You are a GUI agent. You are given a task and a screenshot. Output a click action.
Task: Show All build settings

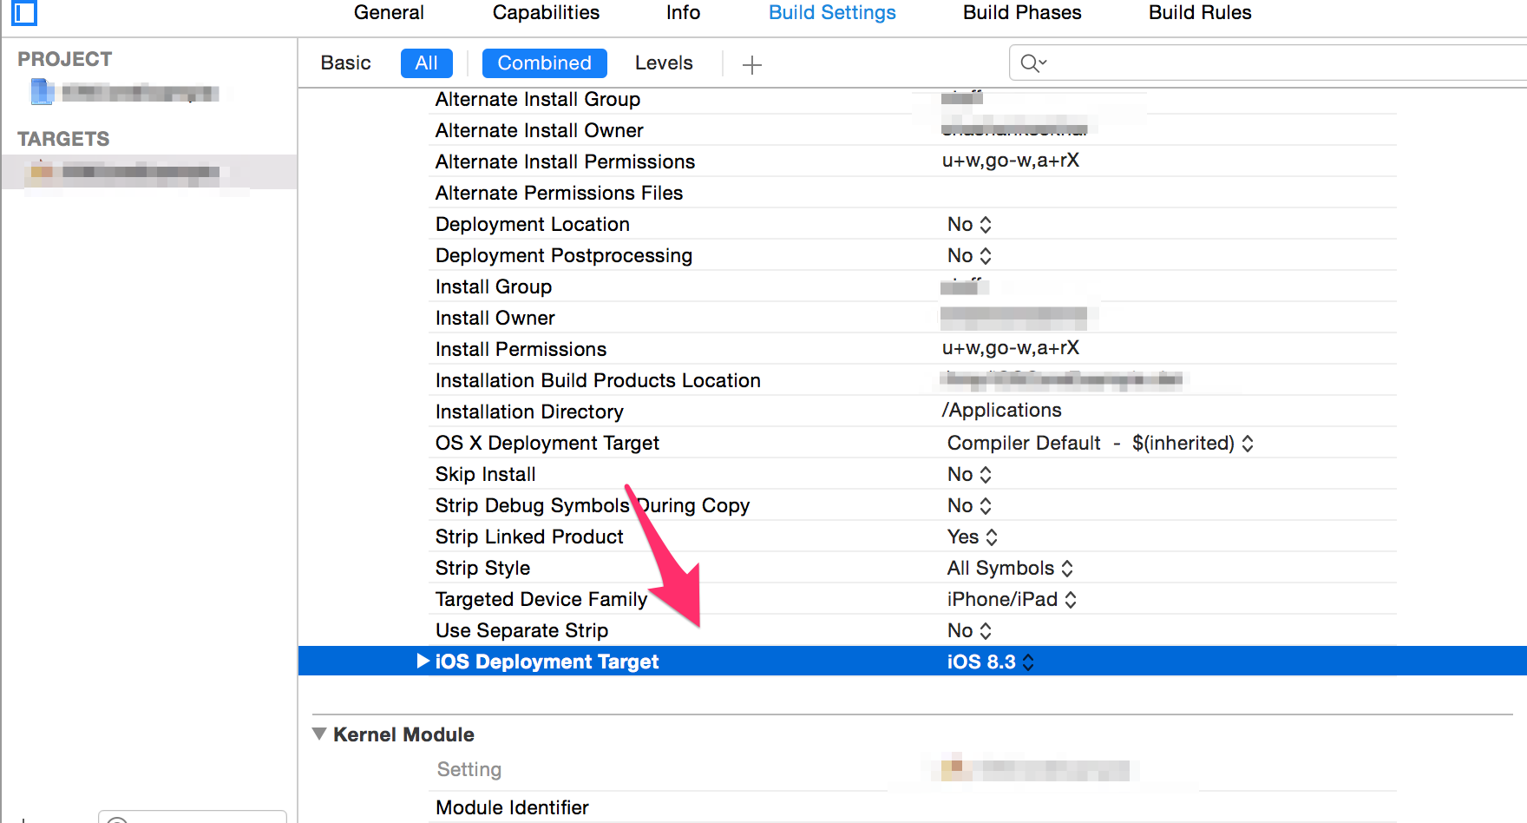(426, 63)
